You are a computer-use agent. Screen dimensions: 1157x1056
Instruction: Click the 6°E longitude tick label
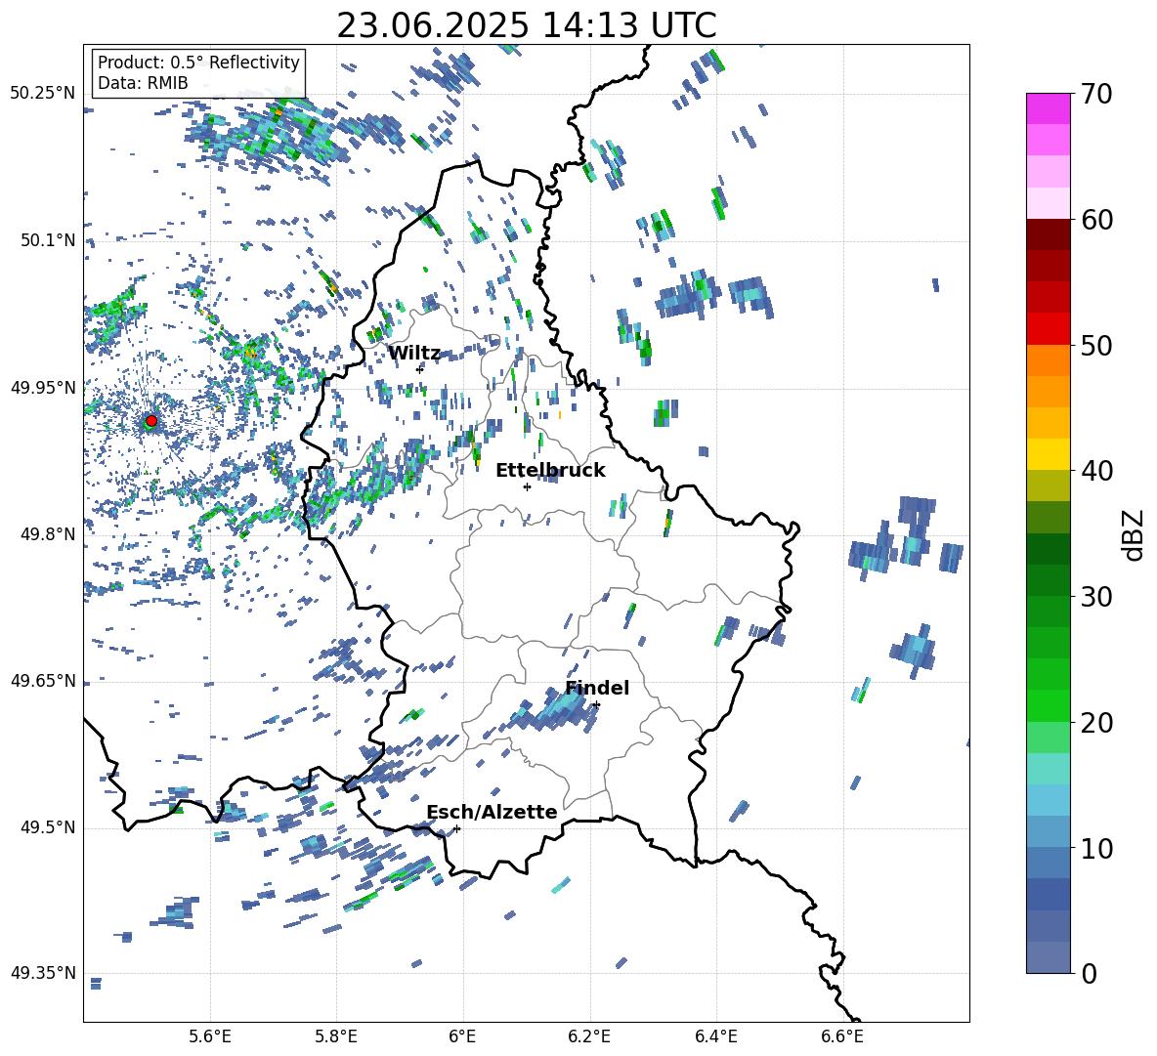pos(462,1036)
